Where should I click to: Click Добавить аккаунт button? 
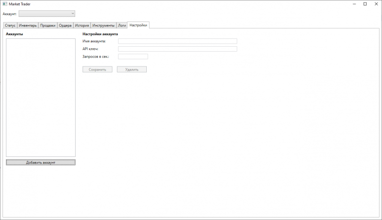click(x=41, y=162)
